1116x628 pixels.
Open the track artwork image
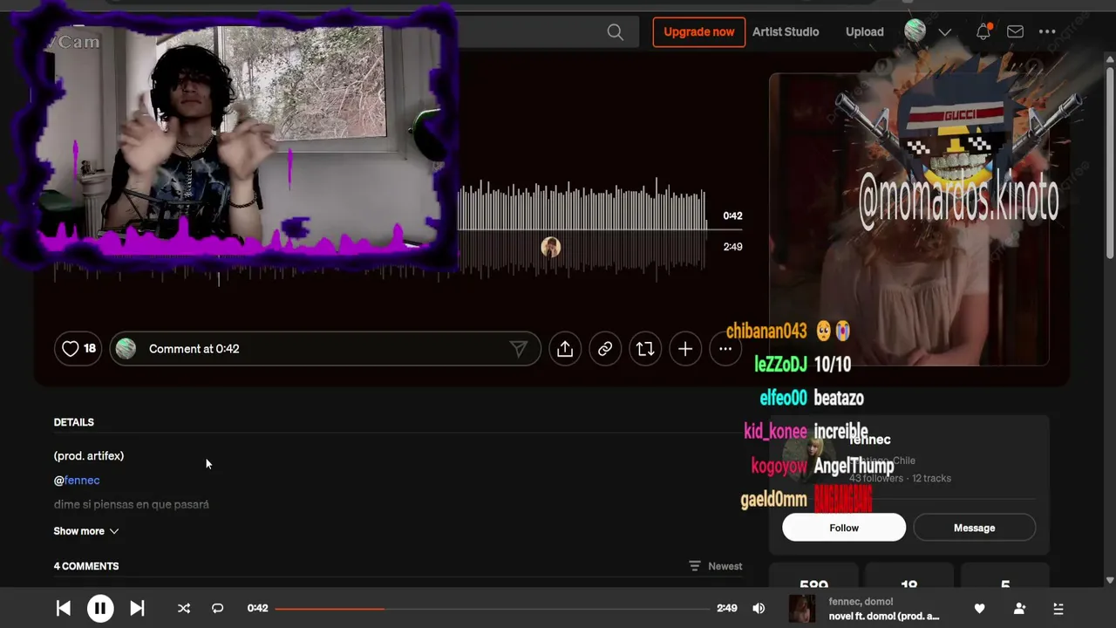tap(908, 220)
